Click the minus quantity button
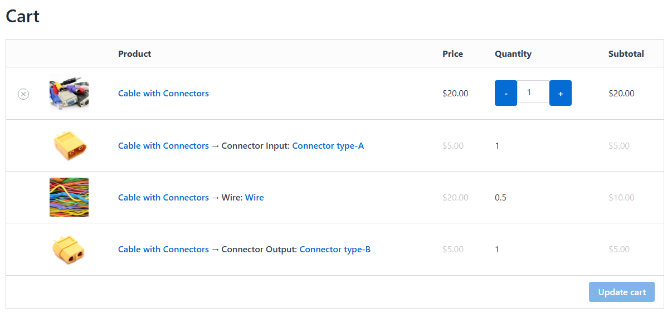This screenshot has width=672, height=318. (505, 93)
